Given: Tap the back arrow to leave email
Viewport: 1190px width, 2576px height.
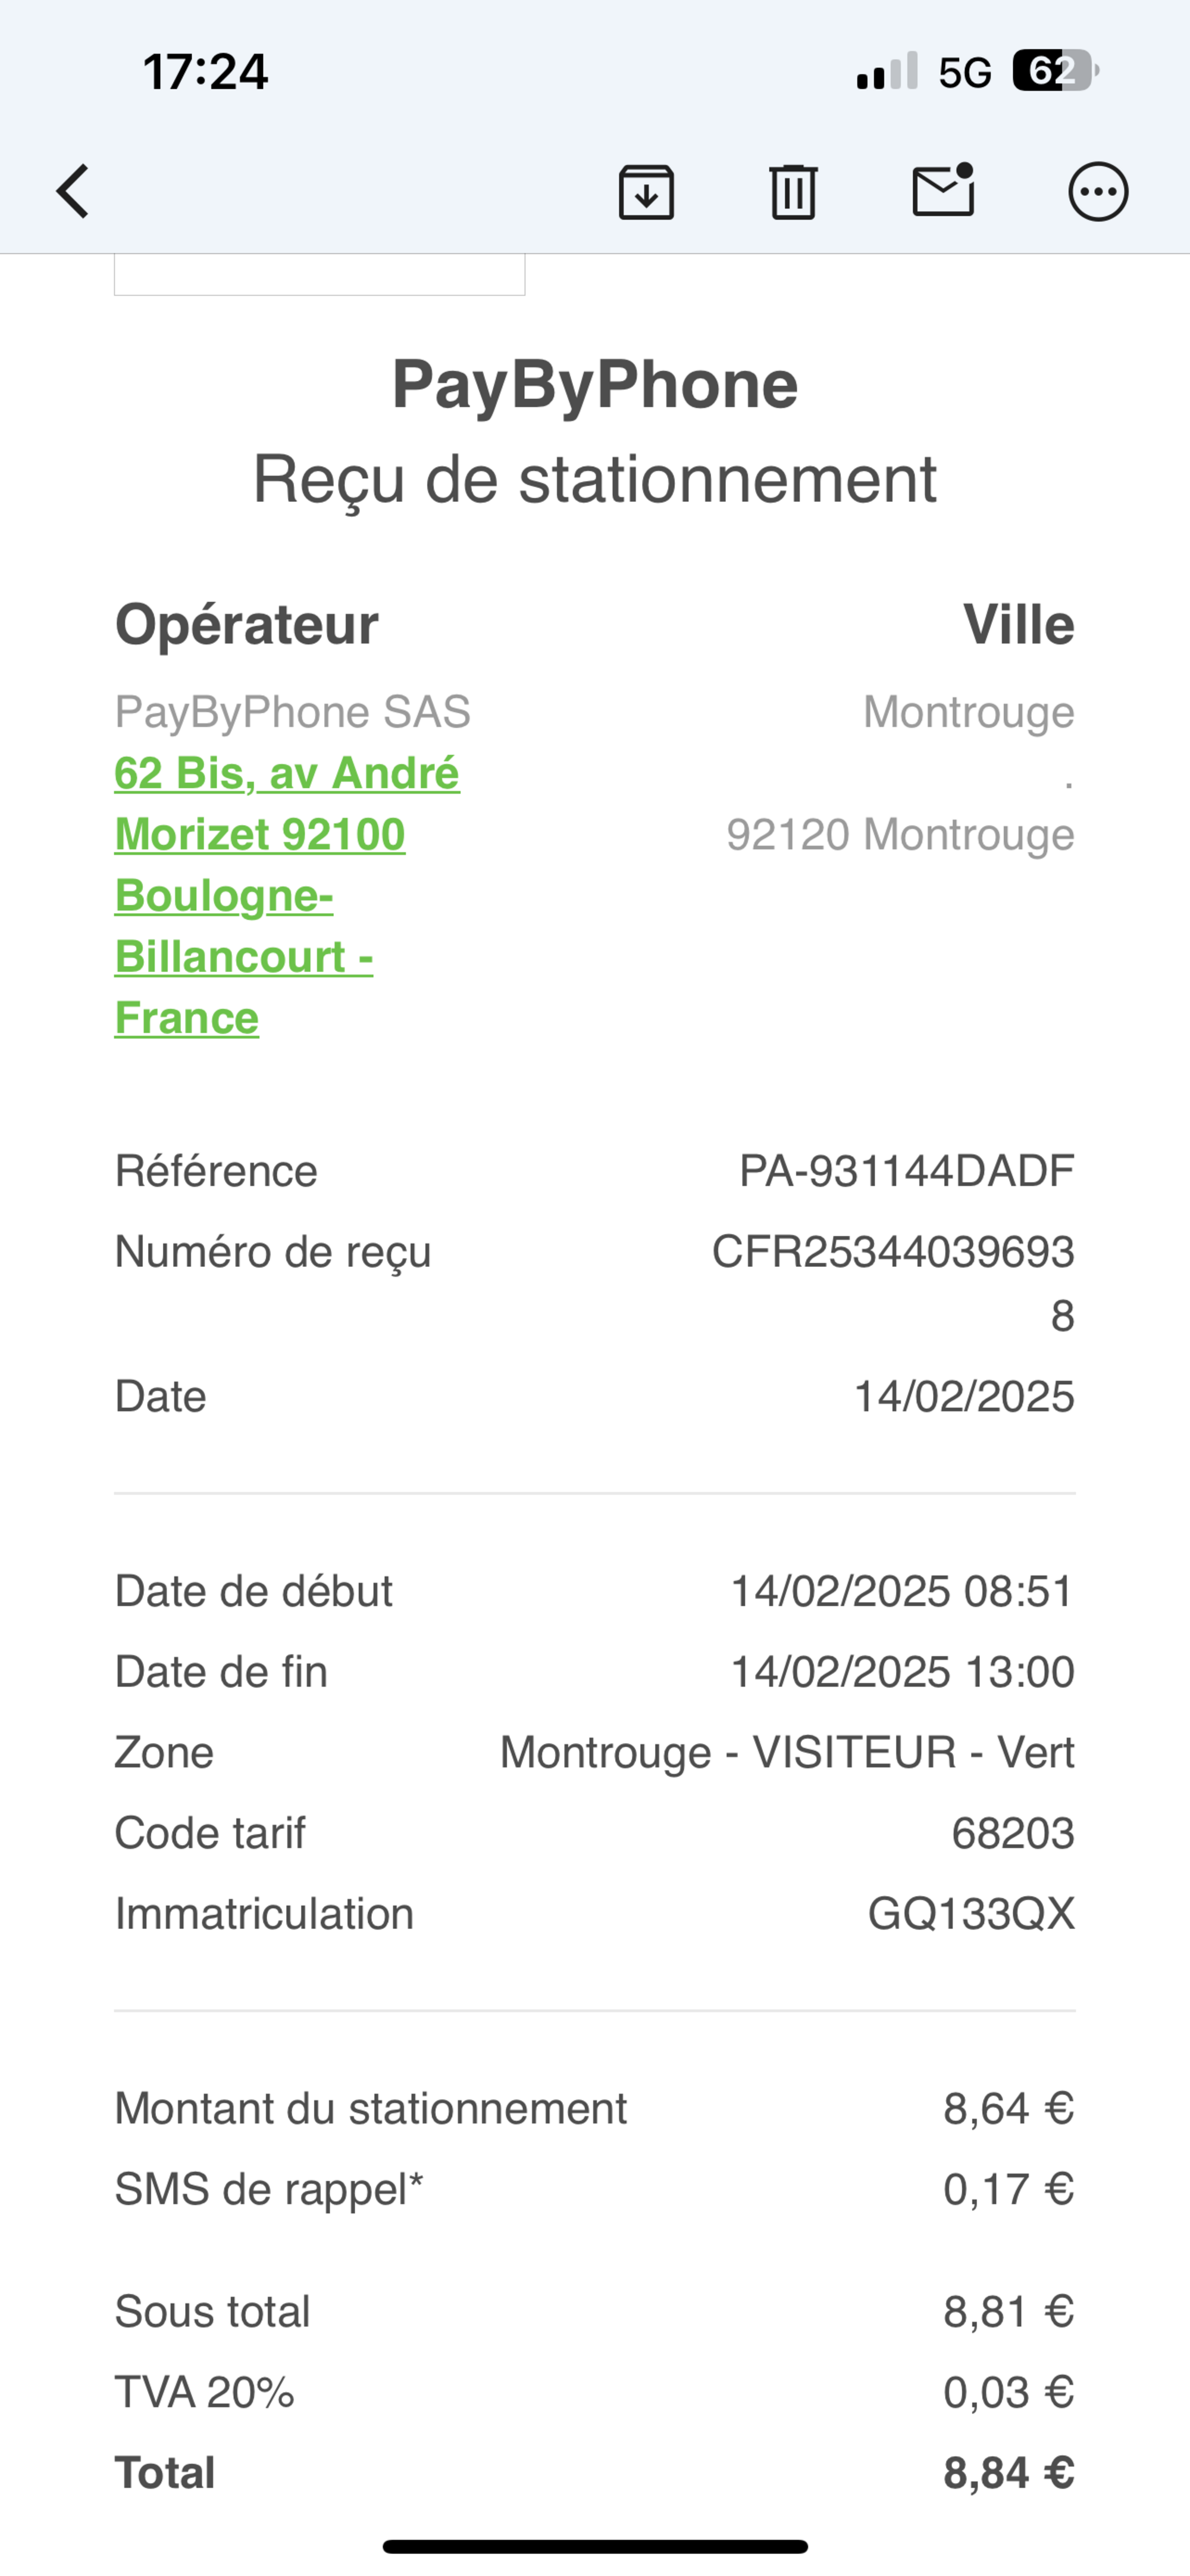Looking at the screenshot, I should 73,191.
